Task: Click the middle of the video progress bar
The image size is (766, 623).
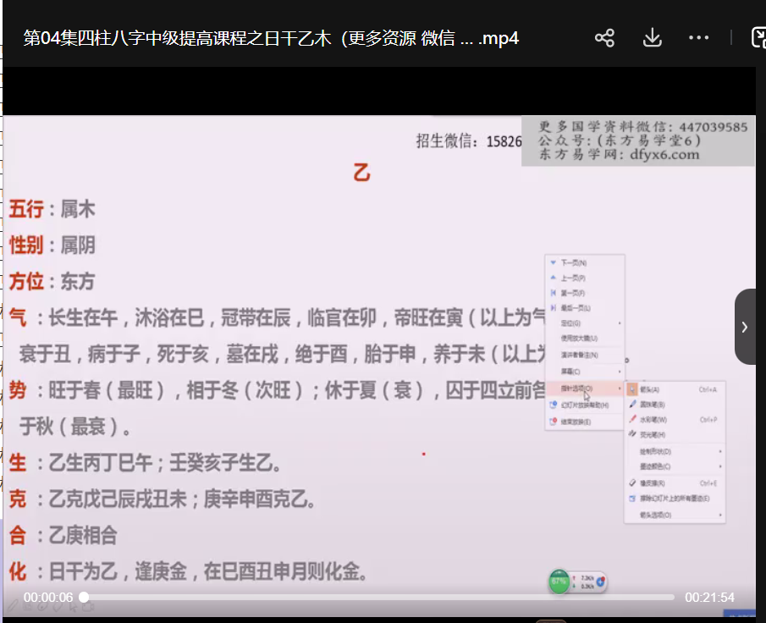Action: pos(379,597)
